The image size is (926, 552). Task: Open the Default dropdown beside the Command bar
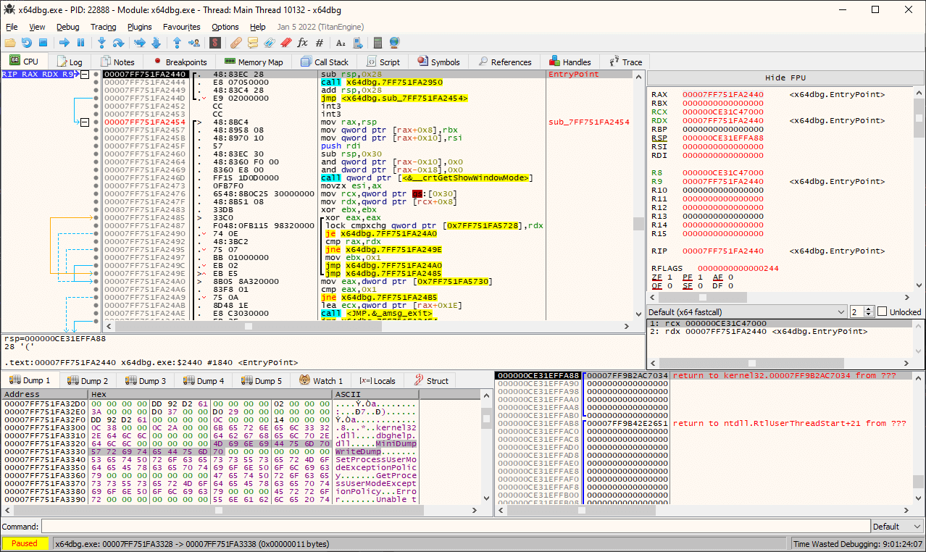point(896,526)
